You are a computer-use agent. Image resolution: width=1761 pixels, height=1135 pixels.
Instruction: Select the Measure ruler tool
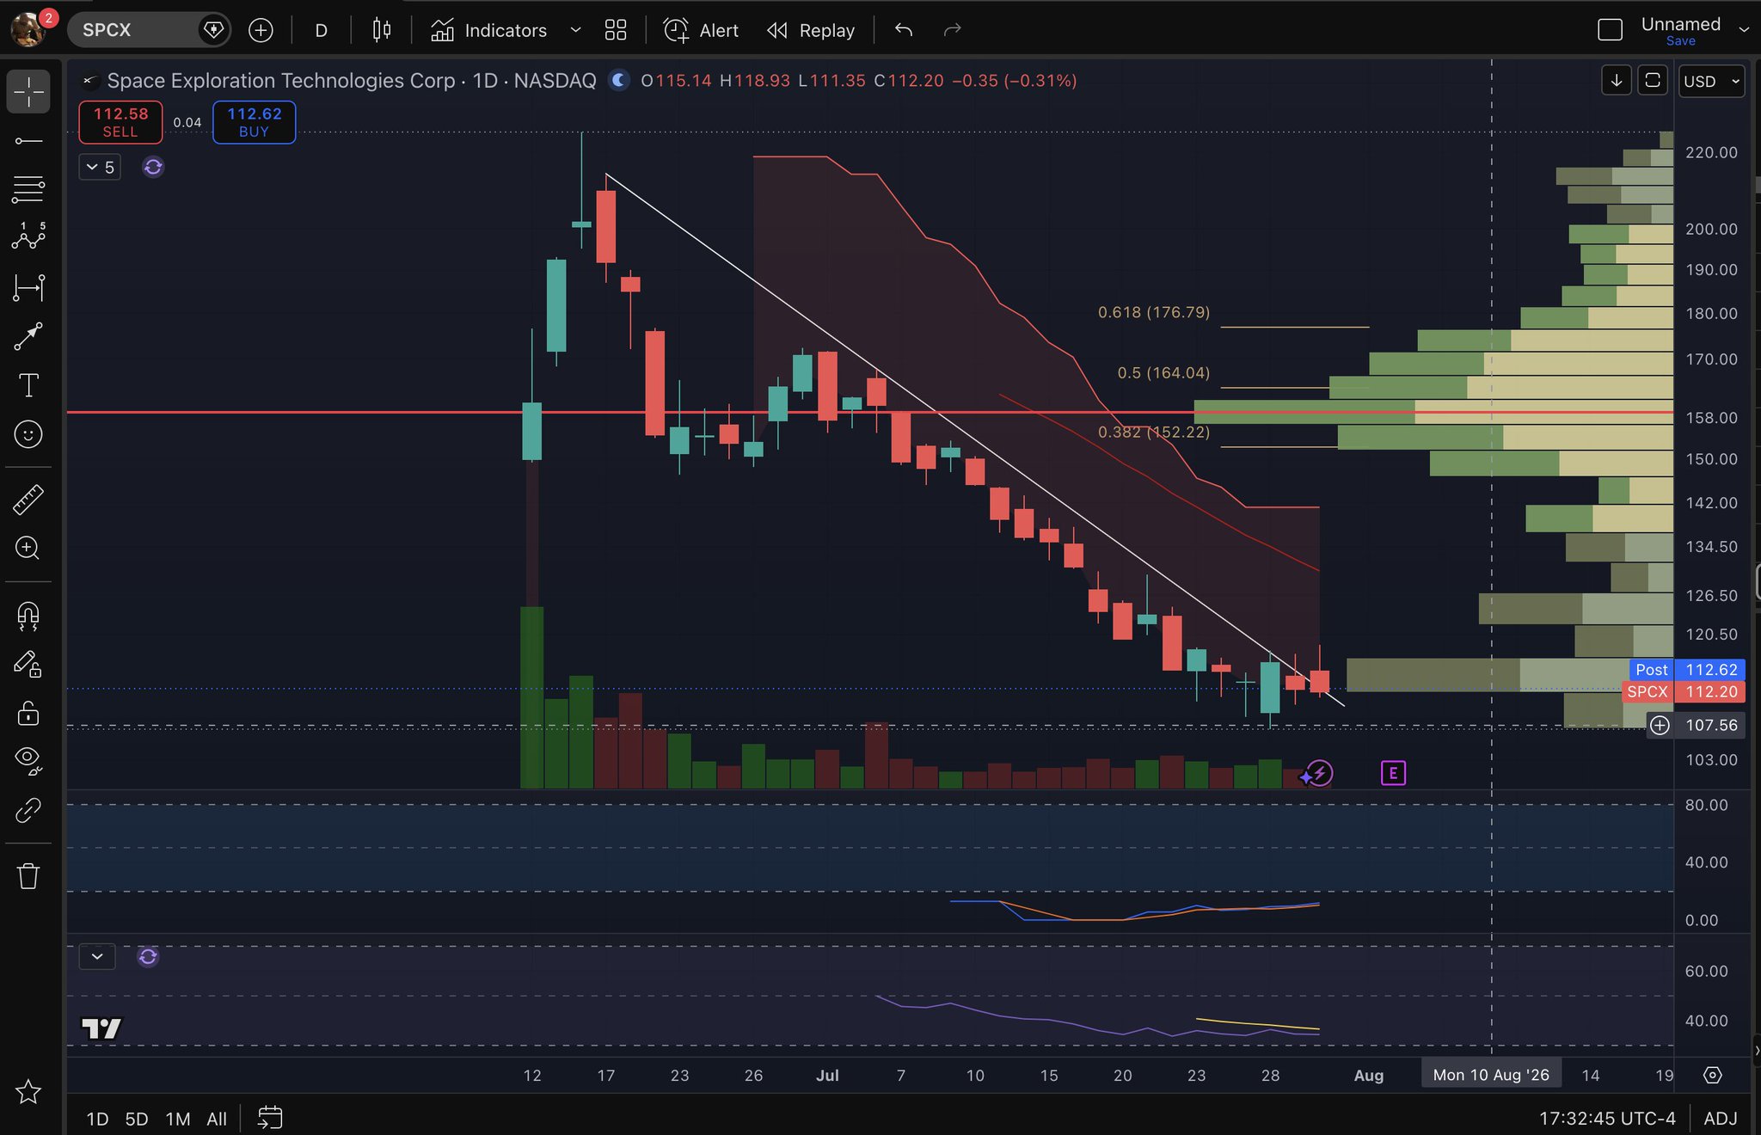coord(28,500)
